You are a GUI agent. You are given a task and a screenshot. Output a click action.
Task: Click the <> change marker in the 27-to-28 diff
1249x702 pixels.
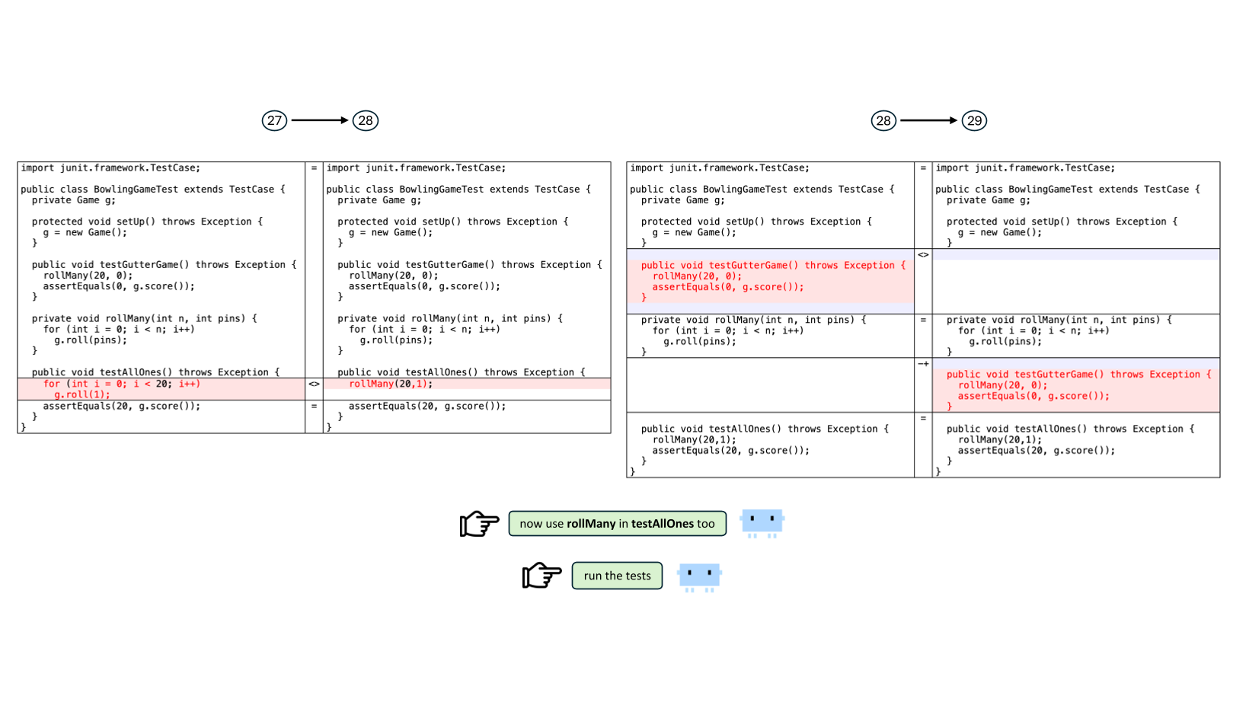[x=314, y=384]
